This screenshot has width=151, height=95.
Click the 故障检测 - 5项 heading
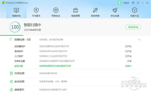pos(22,40)
